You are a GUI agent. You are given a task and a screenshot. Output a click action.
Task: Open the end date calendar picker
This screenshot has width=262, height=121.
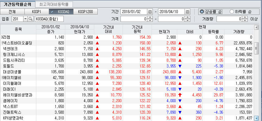(188, 12)
